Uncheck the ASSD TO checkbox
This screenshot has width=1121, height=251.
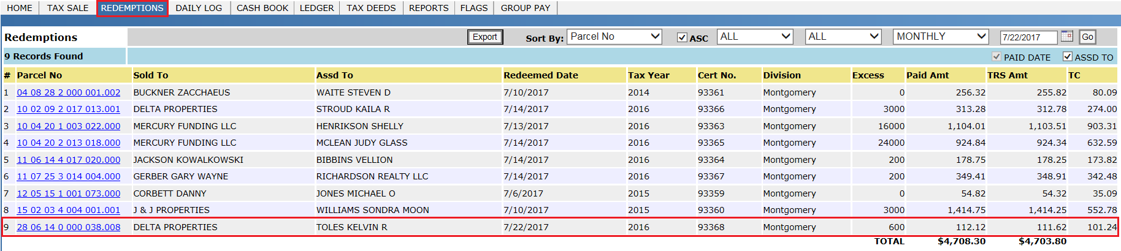[1068, 57]
